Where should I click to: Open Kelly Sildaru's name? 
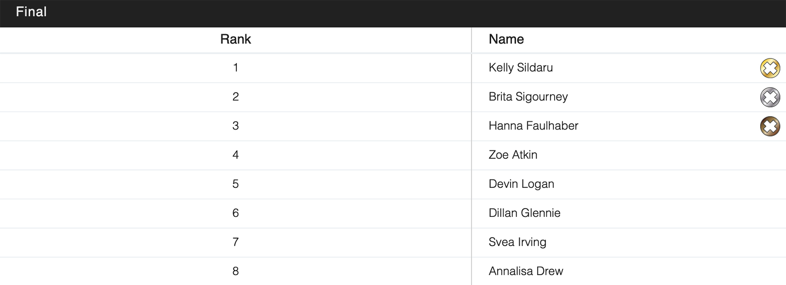(521, 68)
